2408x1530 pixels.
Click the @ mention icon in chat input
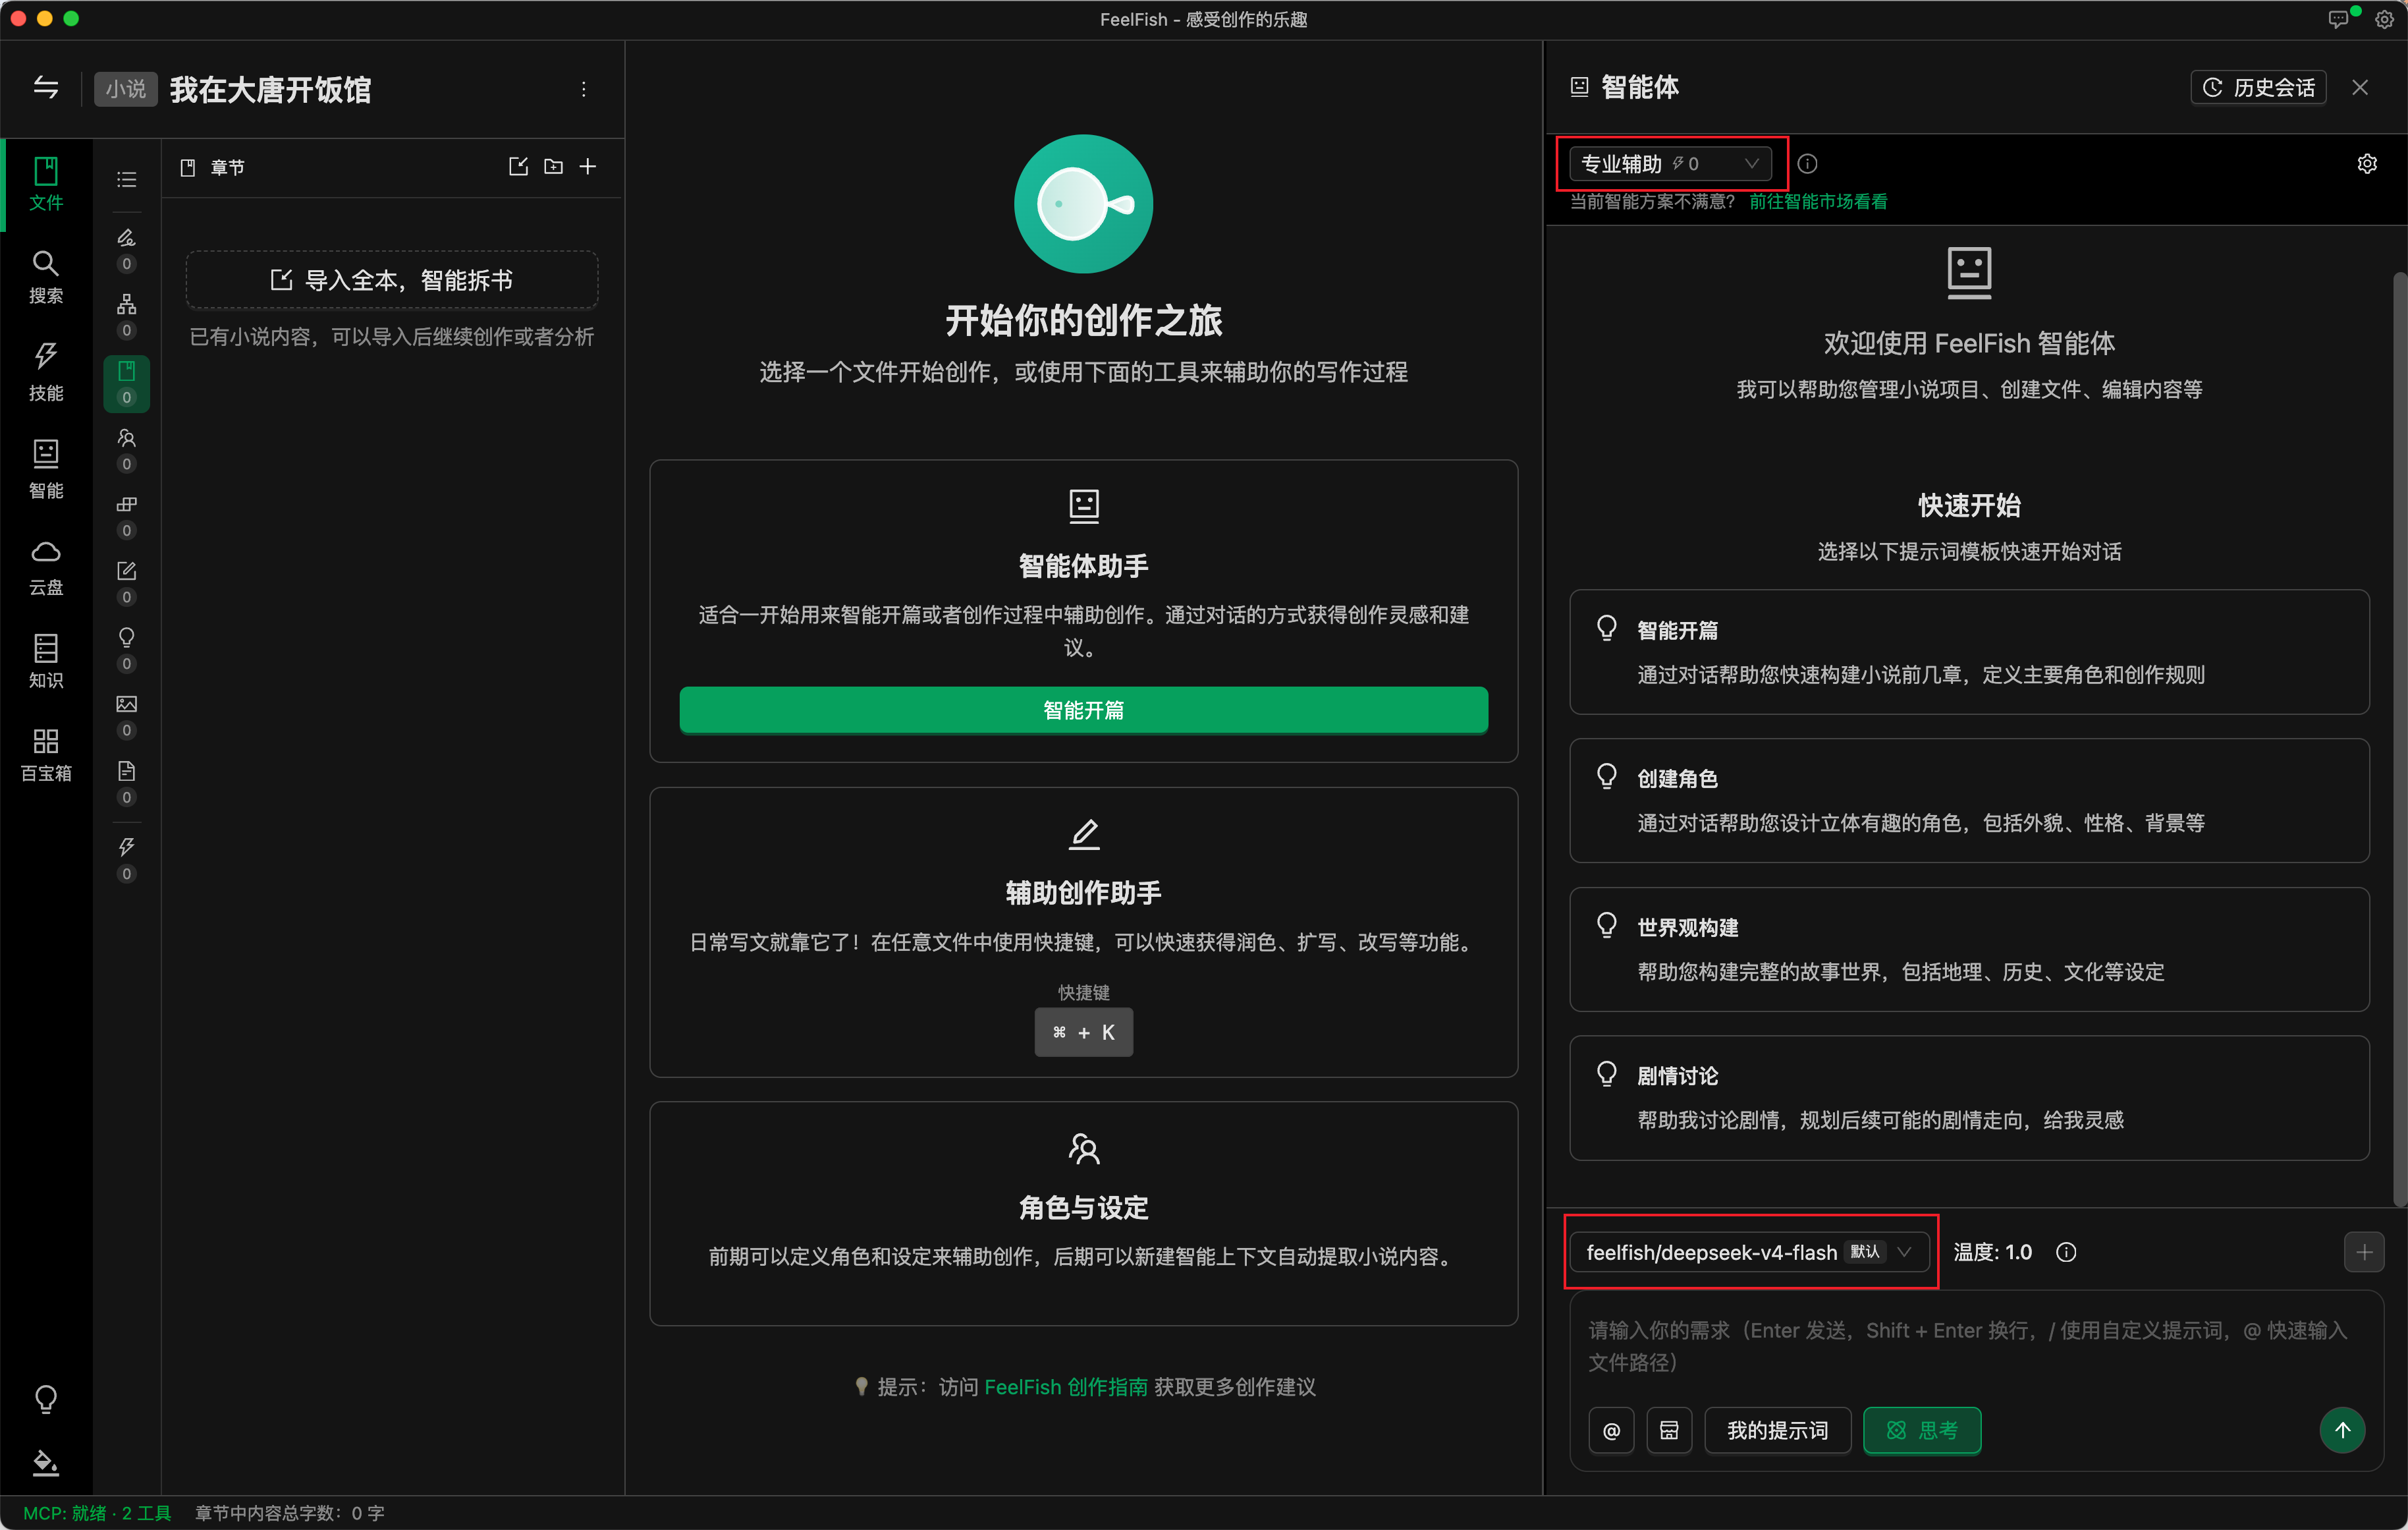click(x=1611, y=1430)
